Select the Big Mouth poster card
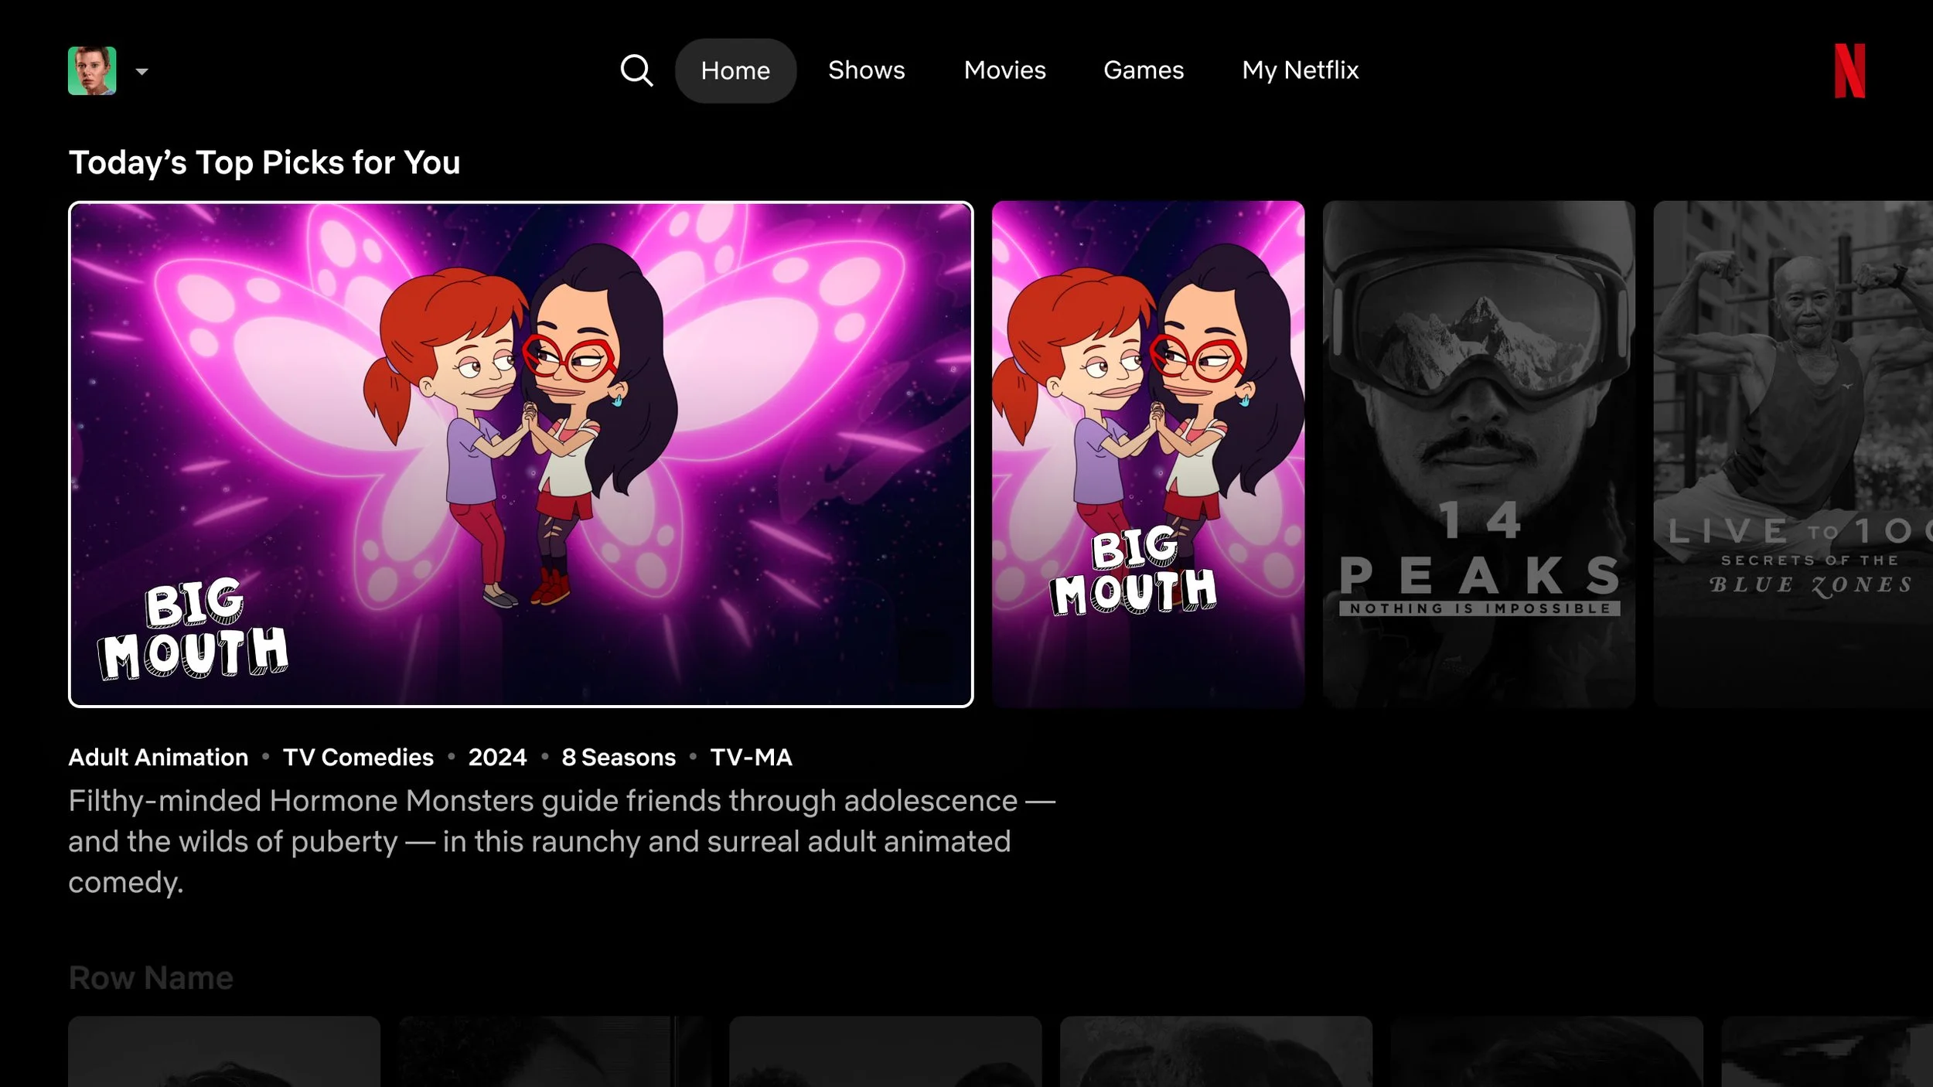 [x=1147, y=455]
